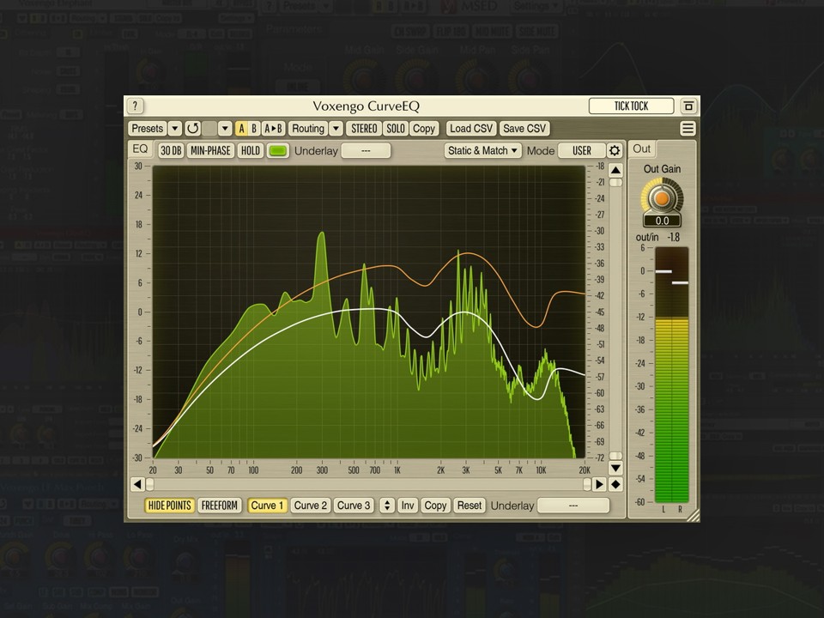The height and width of the screenshot is (618, 824).
Task: Enable FREEFORM curve editing
Action: tap(219, 506)
